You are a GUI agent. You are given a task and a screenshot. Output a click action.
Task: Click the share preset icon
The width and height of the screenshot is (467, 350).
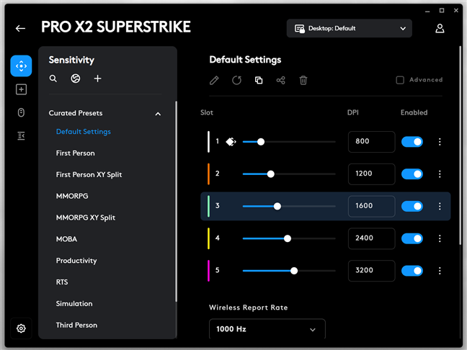pos(281,80)
